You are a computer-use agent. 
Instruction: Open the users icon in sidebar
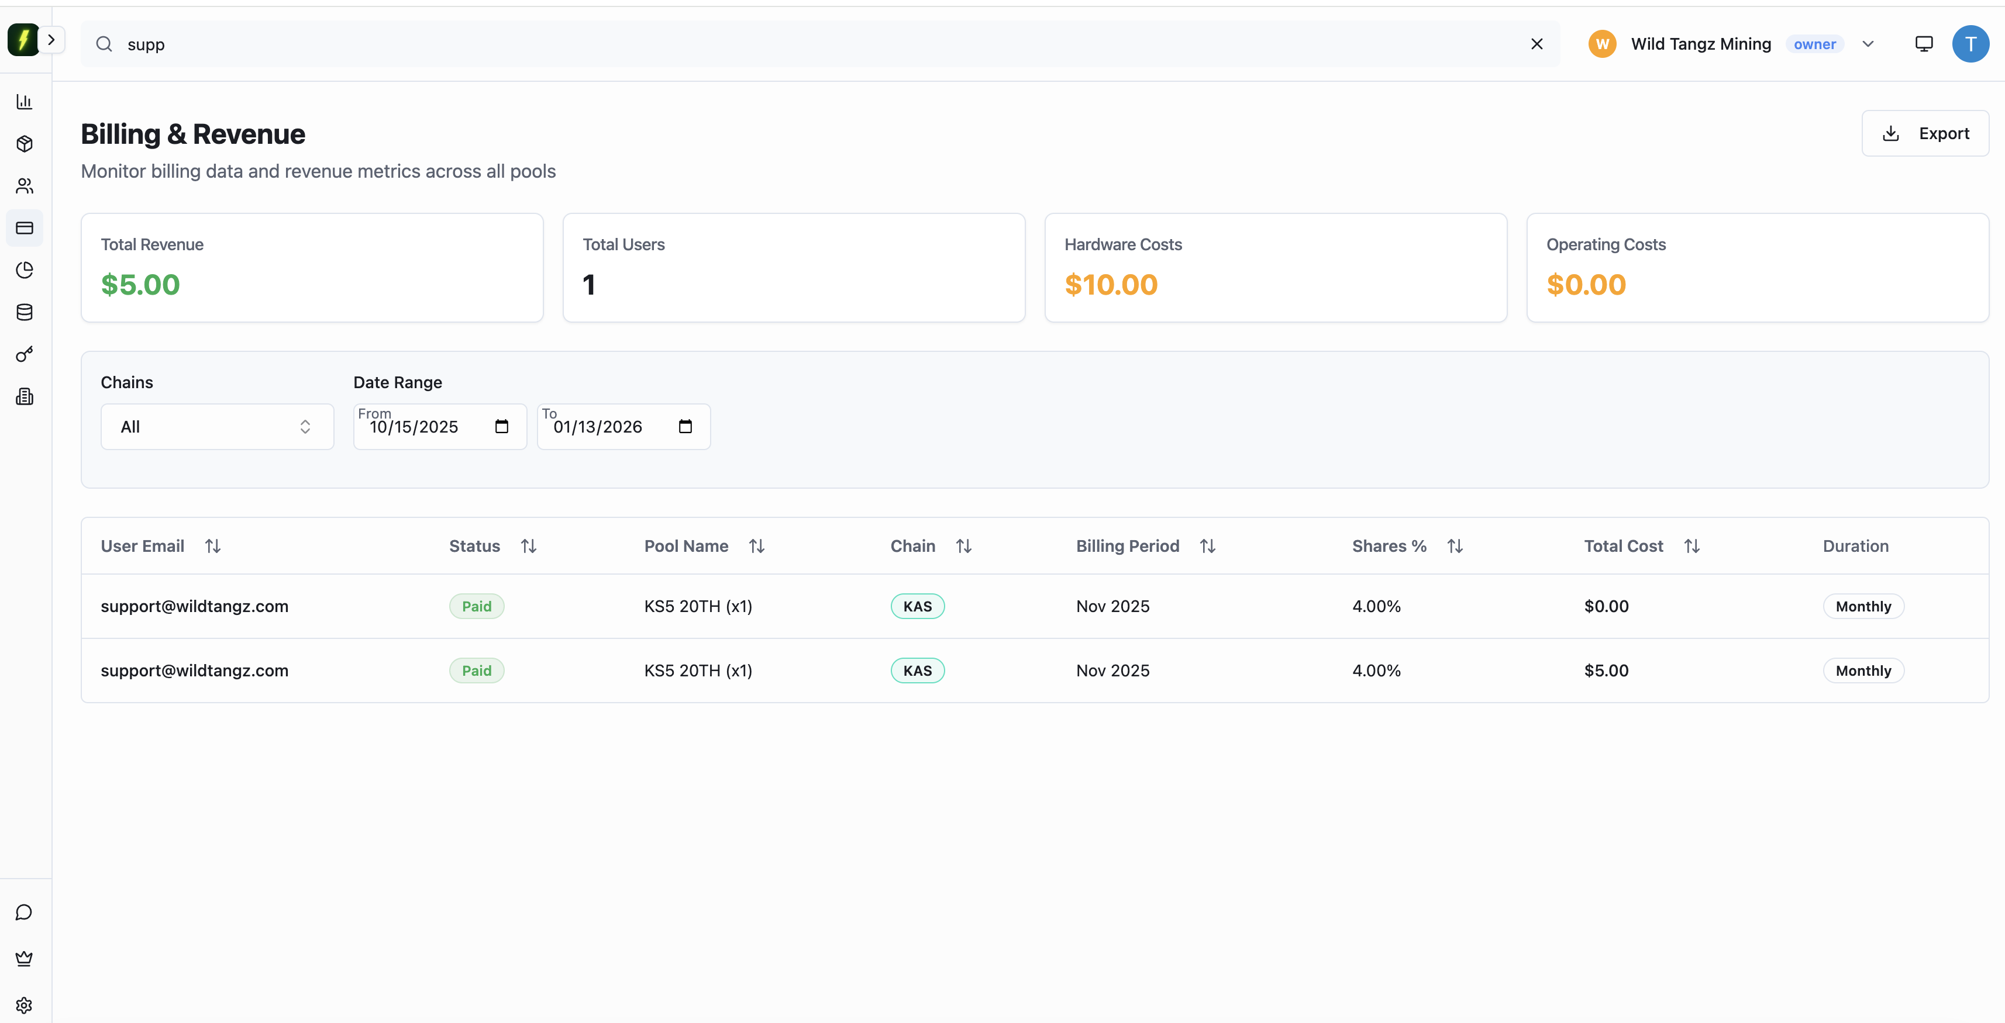point(24,186)
